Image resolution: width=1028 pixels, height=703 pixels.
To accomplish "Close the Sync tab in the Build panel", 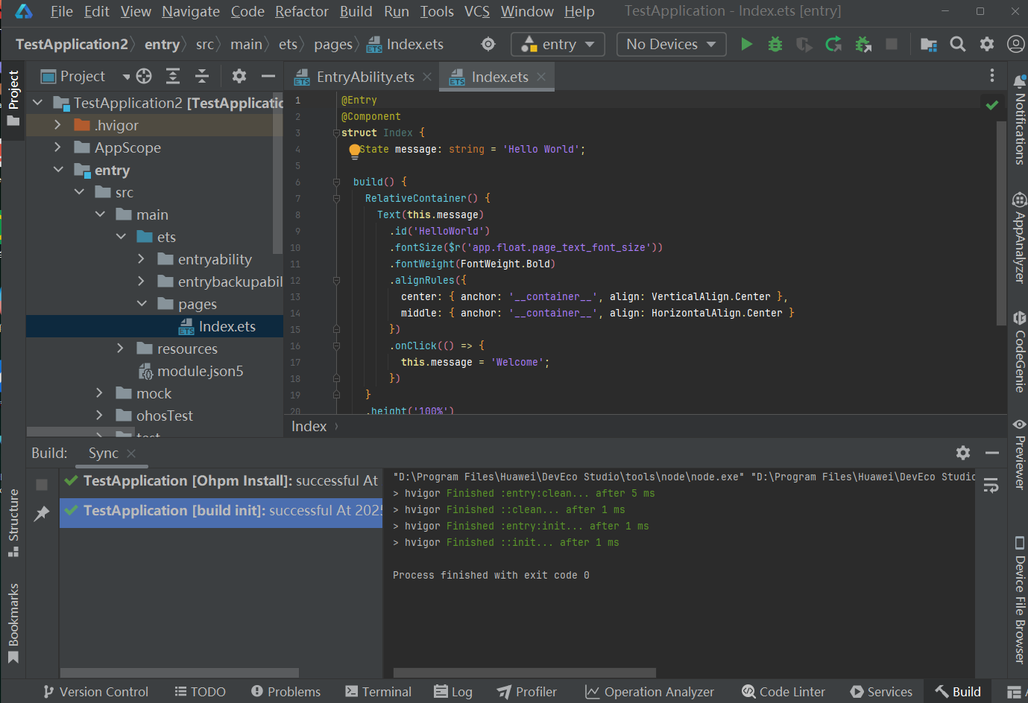I will tap(131, 453).
